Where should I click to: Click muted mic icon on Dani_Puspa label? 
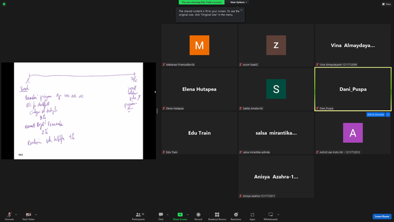pos(317,109)
